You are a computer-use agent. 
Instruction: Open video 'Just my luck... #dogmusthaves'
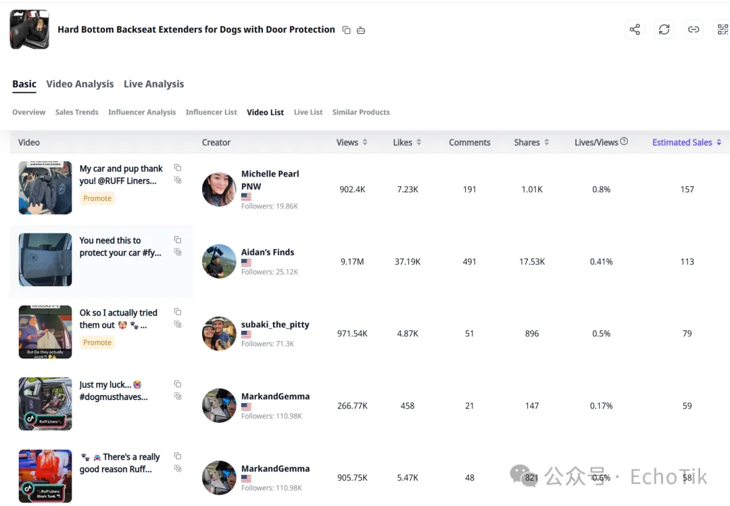pyautogui.click(x=114, y=391)
